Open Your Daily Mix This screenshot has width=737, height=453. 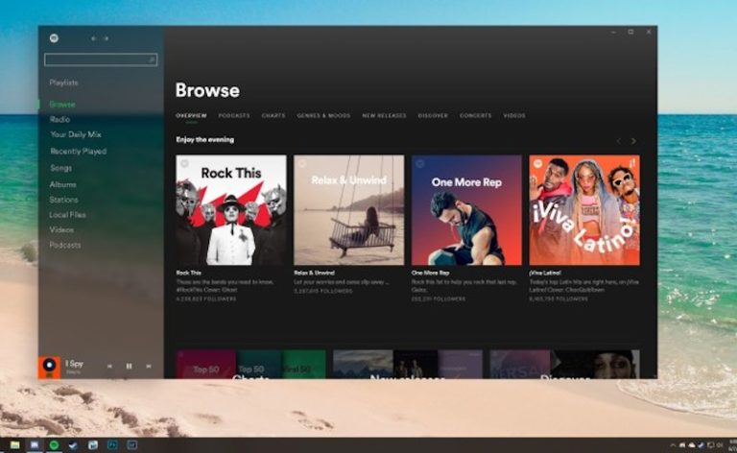(x=76, y=134)
